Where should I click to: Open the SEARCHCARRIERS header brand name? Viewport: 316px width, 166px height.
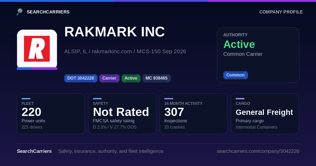tap(48, 12)
